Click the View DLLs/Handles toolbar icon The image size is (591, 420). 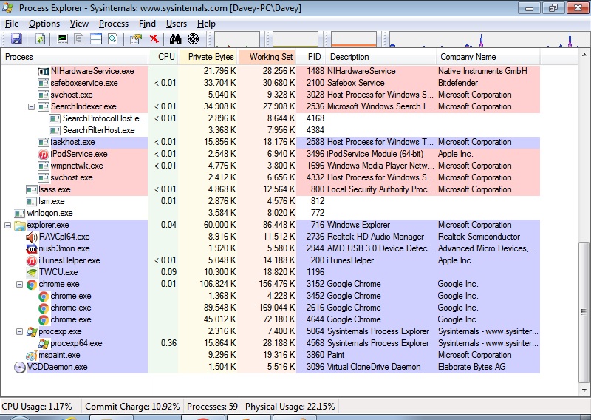click(113, 39)
